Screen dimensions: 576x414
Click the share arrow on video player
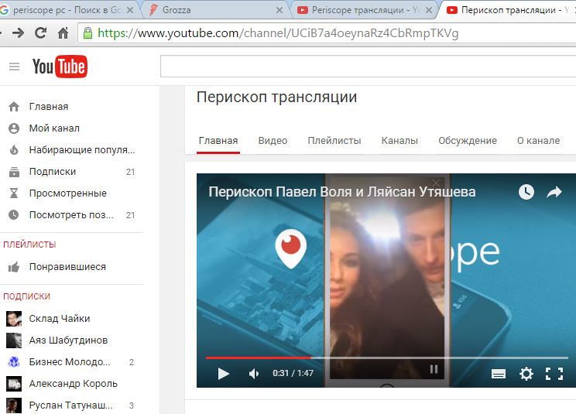[554, 192]
